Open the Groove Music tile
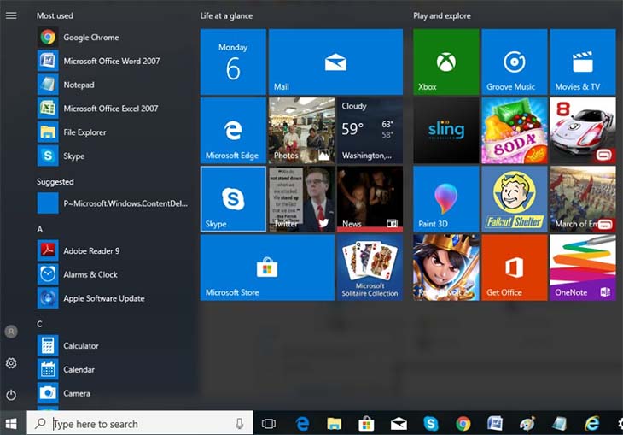The height and width of the screenshot is (435, 623). 515,62
